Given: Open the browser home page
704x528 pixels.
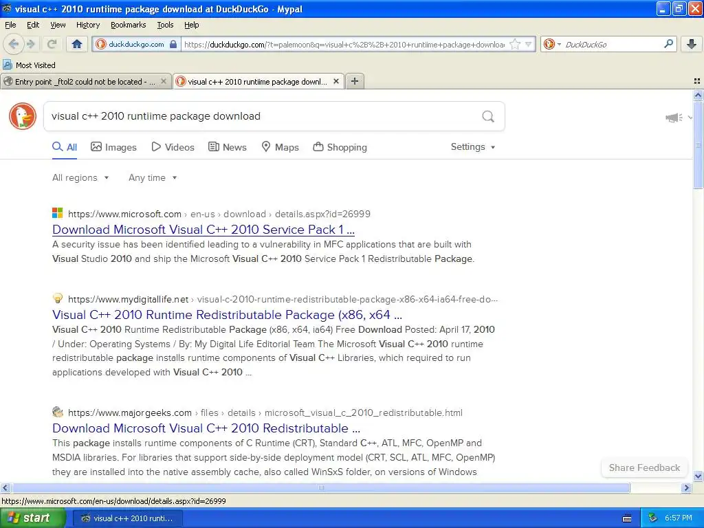Looking at the screenshot, I should [x=77, y=44].
